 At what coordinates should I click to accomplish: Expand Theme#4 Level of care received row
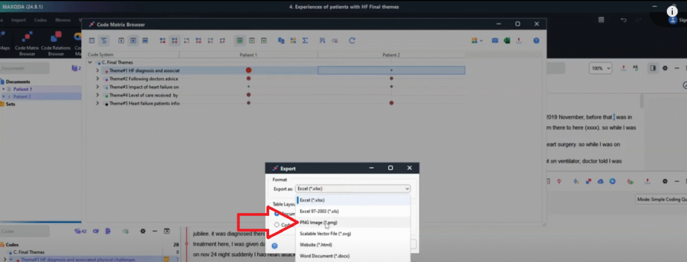tap(98, 95)
